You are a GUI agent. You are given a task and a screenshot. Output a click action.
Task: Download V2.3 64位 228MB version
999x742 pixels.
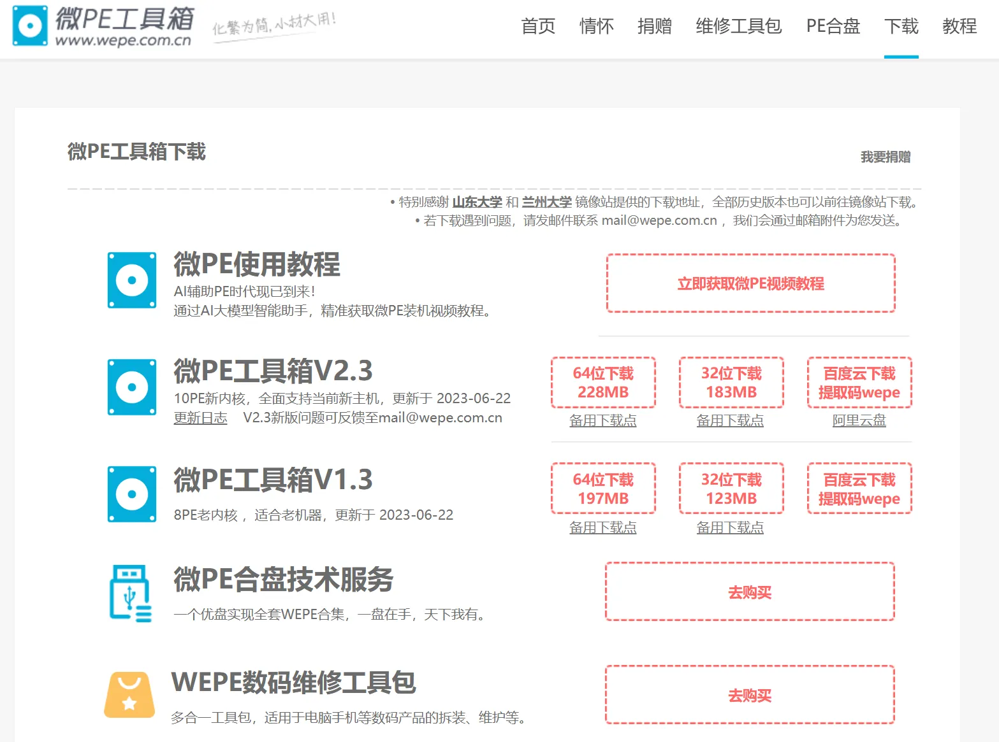603,383
